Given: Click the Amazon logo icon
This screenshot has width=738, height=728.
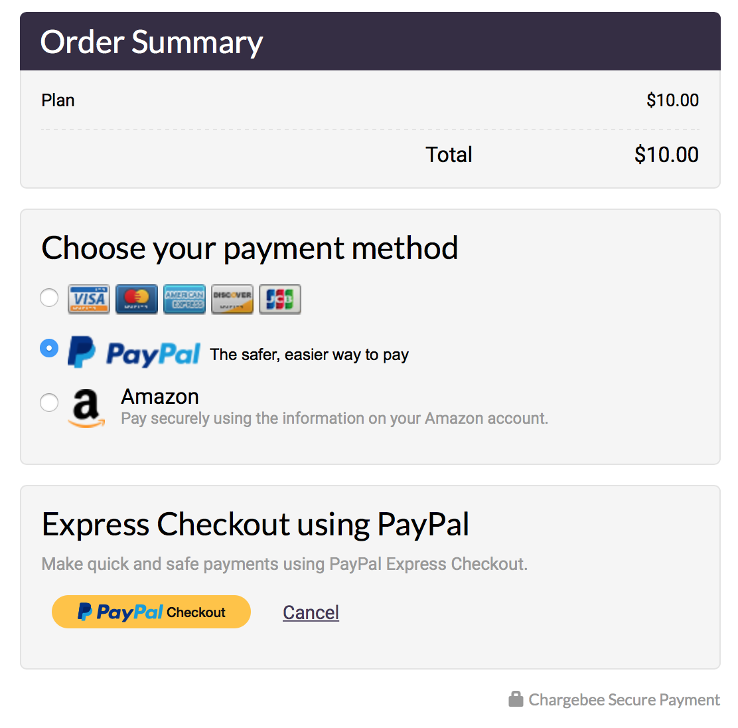Looking at the screenshot, I should (86, 407).
